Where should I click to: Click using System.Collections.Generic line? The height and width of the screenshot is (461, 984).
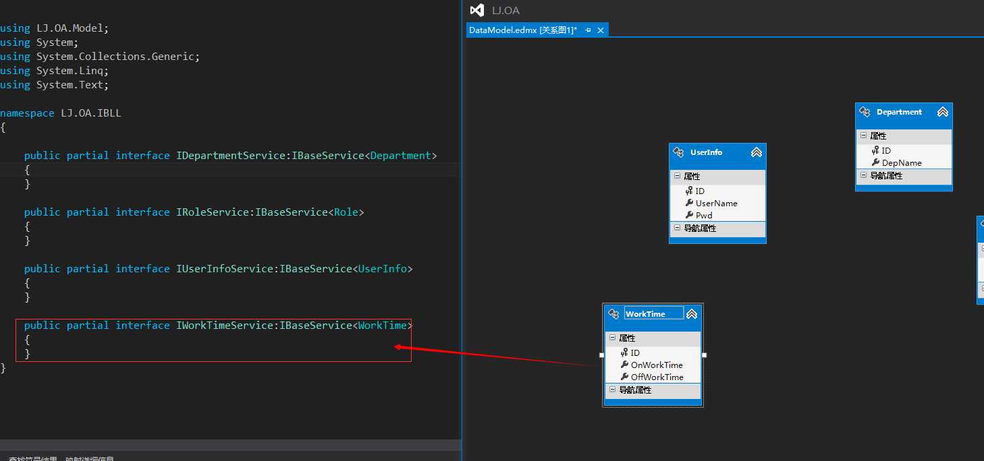click(x=100, y=57)
